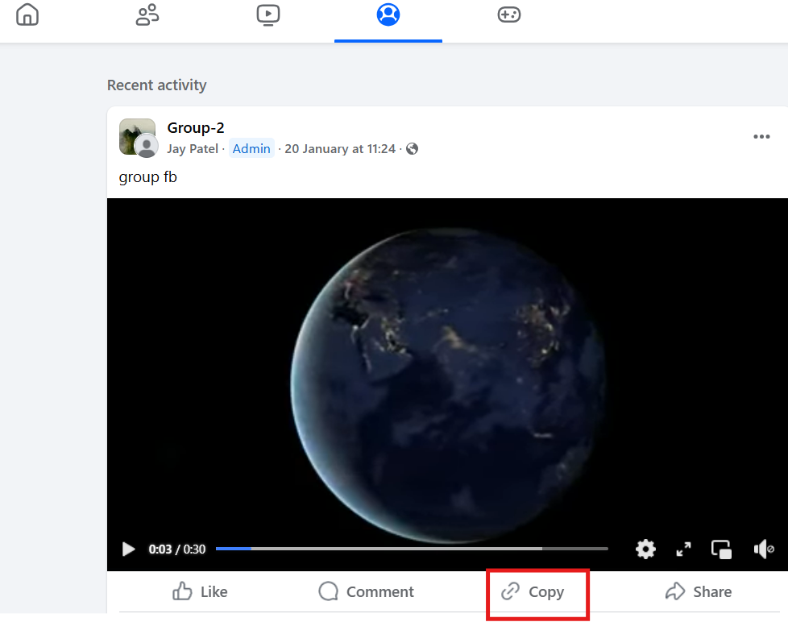The height and width of the screenshot is (622, 788).
Task: Open the Gaming icon in the navigation bar
Action: [x=508, y=15]
